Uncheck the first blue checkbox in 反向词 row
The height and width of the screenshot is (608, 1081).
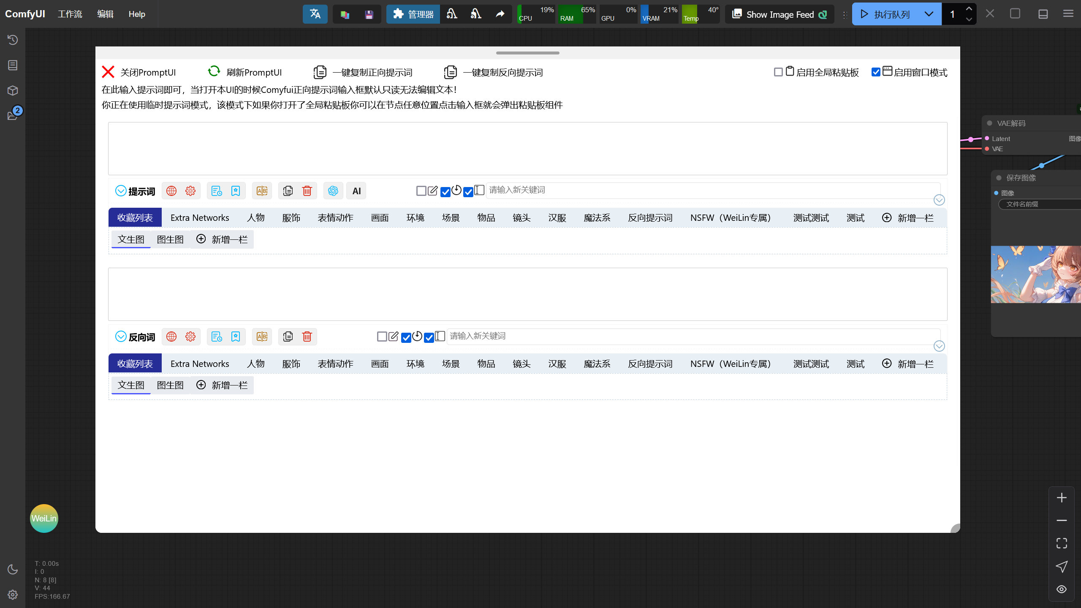406,337
